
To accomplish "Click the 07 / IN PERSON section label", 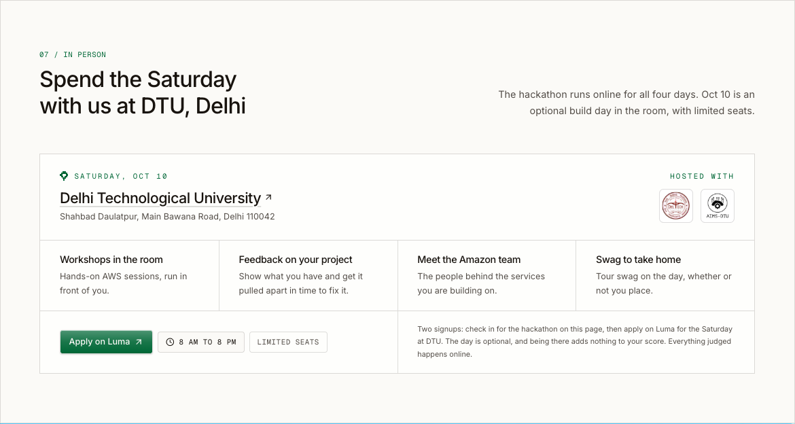I will [x=73, y=55].
